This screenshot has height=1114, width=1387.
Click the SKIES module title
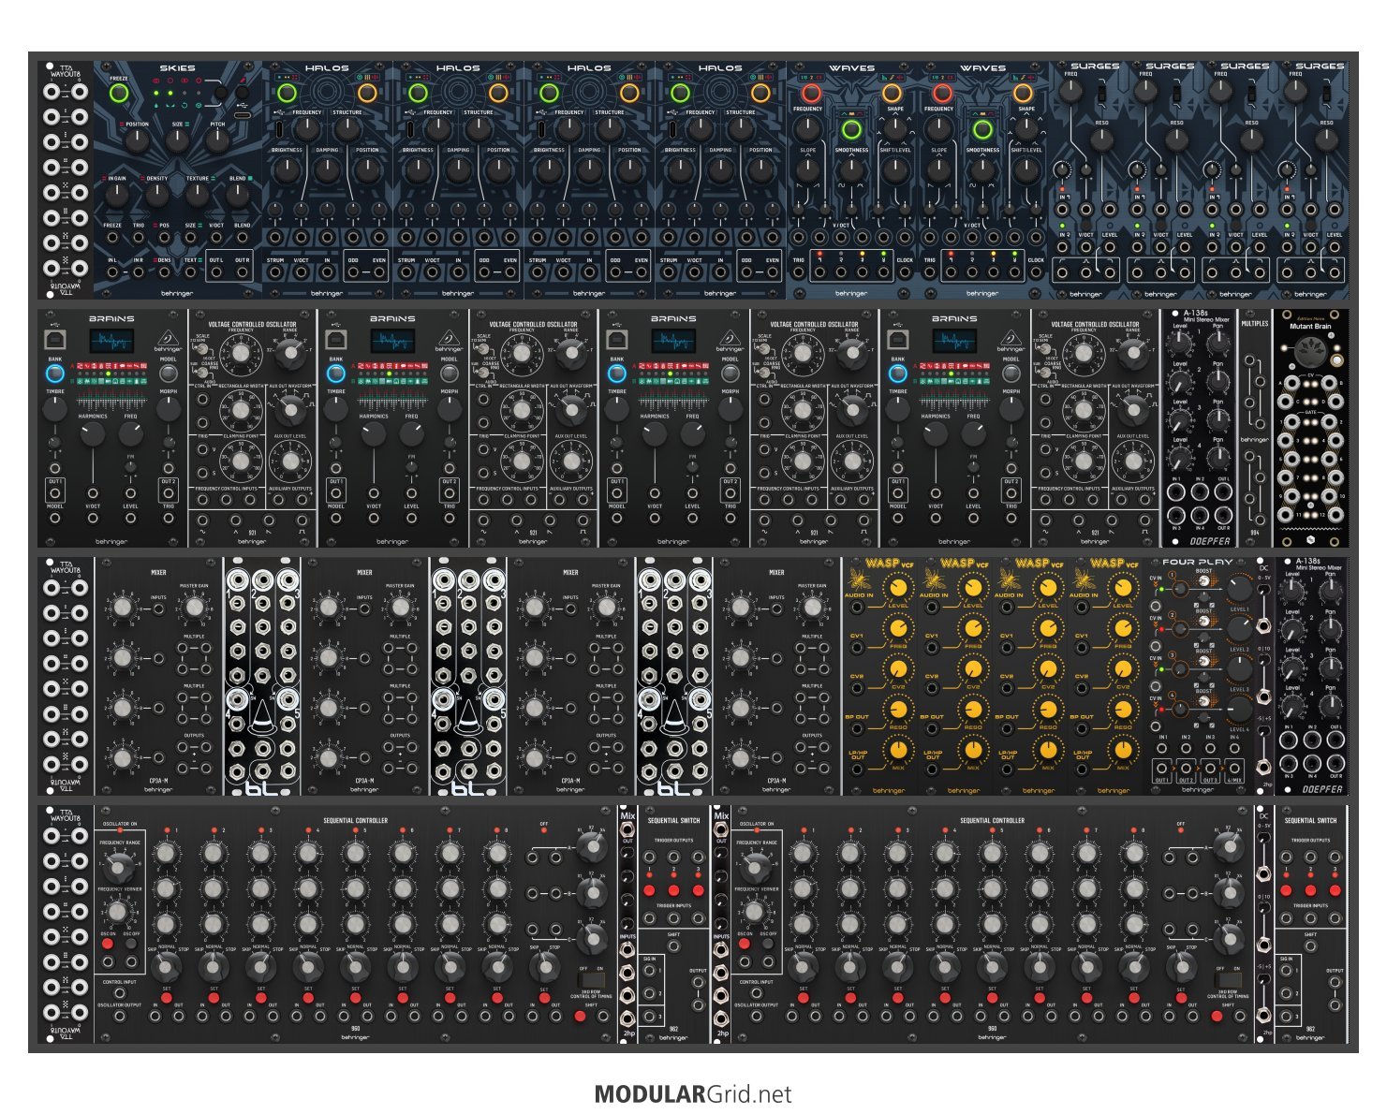[x=178, y=68]
